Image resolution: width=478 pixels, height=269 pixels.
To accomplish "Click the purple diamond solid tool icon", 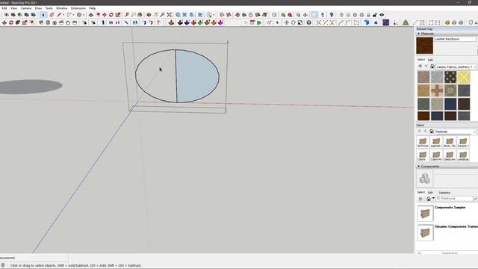I will (x=220, y=22).
